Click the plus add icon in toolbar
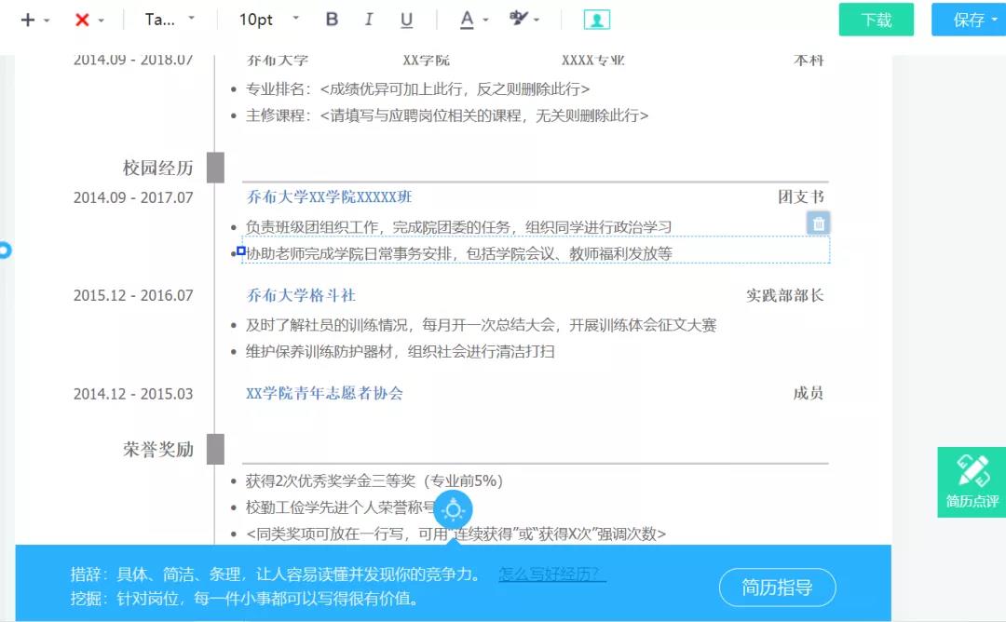1006x622 pixels. tap(28, 20)
